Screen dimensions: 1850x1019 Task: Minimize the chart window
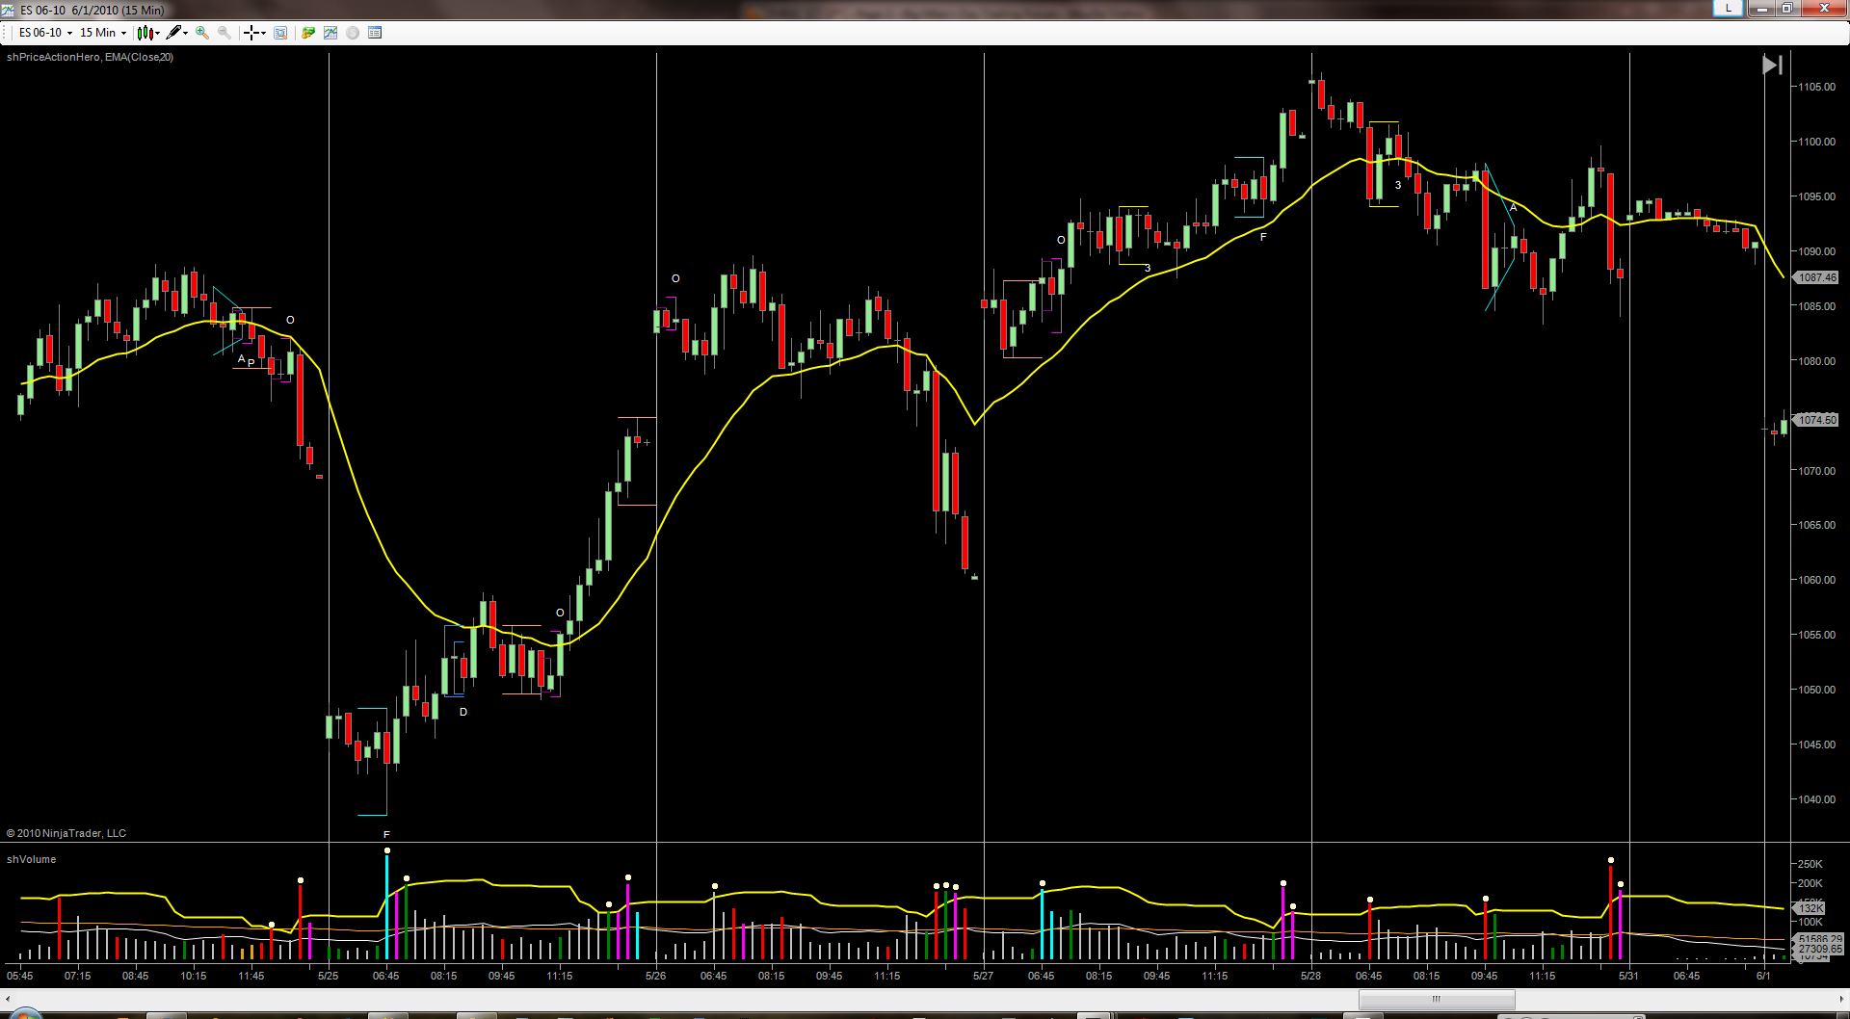coord(1762,8)
